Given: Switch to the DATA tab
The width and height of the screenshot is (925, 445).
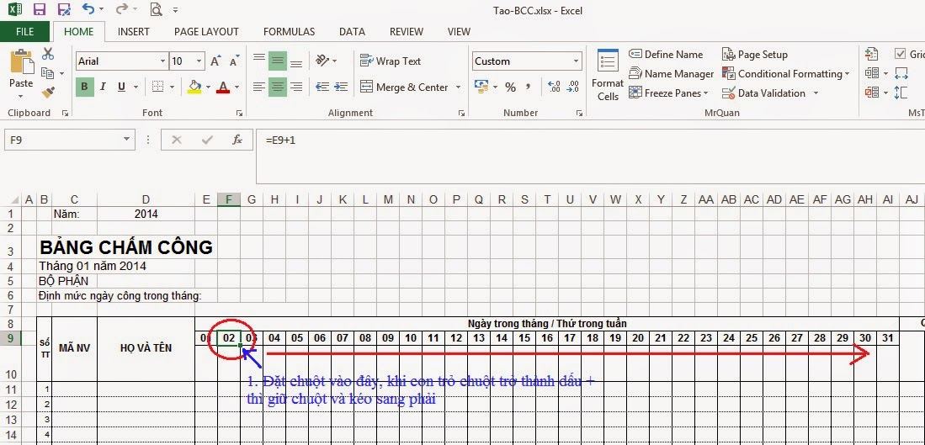Looking at the screenshot, I should (x=352, y=32).
